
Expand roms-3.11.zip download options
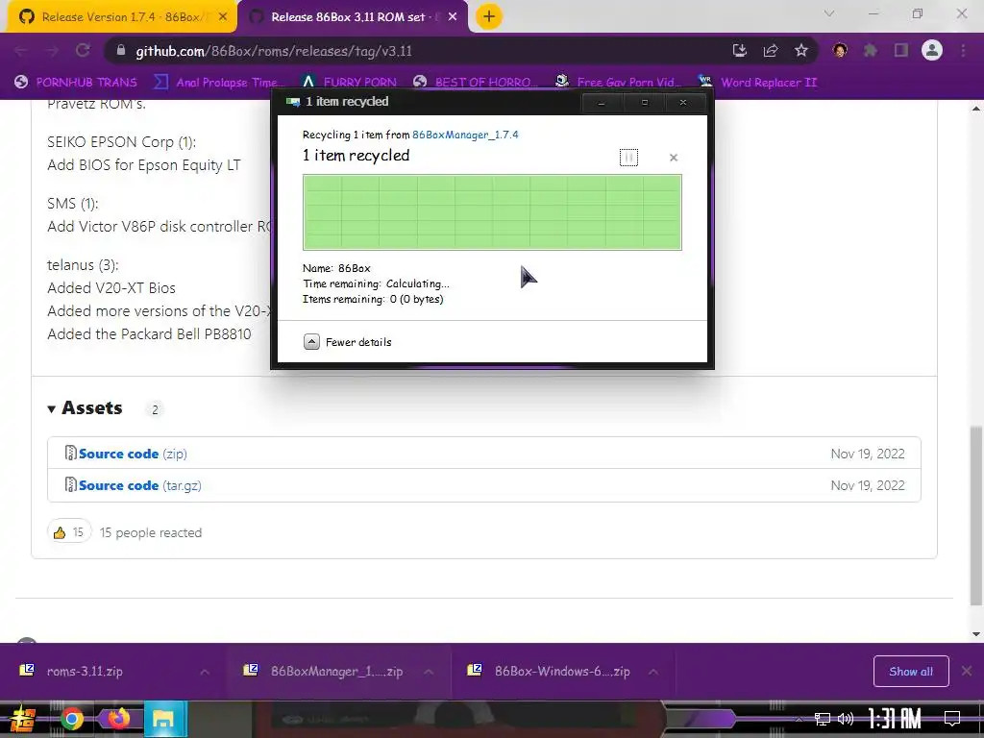pyautogui.click(x=205, y=672)
